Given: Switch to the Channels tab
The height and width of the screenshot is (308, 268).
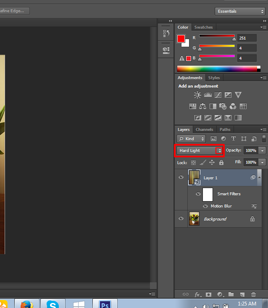Looking at the screenshot, I should click(x=204, y=130).
